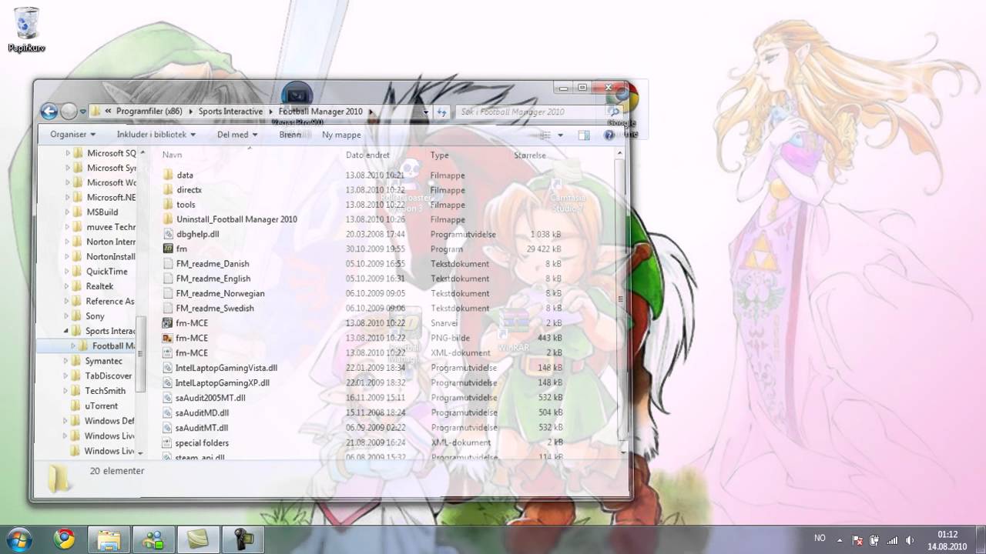Image resolution: width=986 pixels, height=554 pixels.
Task: Click the taskbar clock showing 01:12
Action: [x=947, y=534]
